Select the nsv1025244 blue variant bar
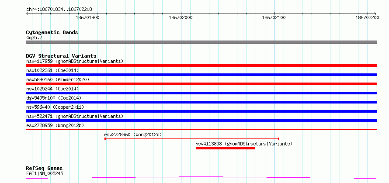389x183 pixels. point(201,93)
